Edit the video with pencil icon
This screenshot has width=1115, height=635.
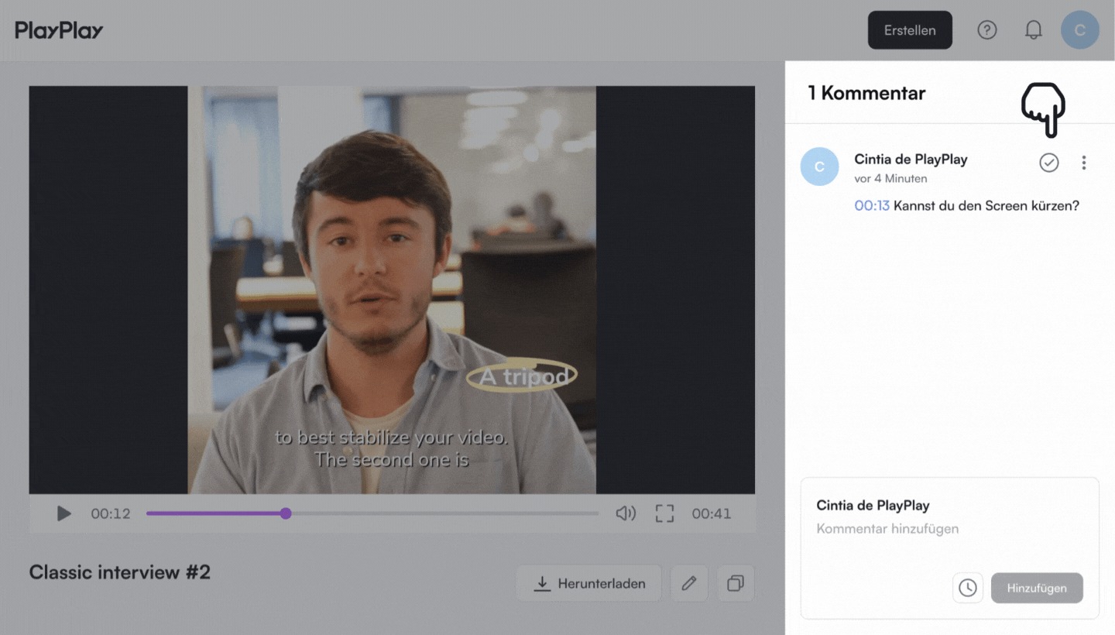pos(689,583)
